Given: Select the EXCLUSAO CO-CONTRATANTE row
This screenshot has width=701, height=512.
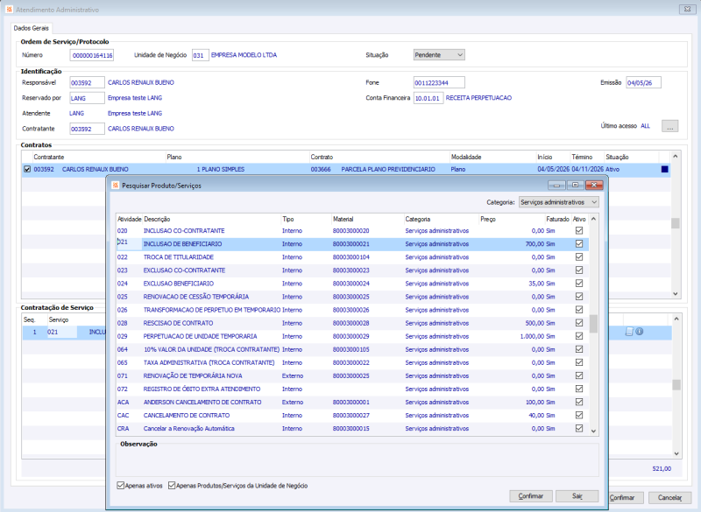Looking at the screenshot, I should [352, 270].
